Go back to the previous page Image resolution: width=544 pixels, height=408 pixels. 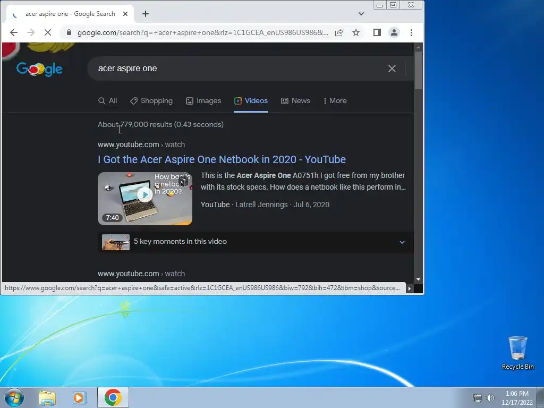tap(13, 32)
